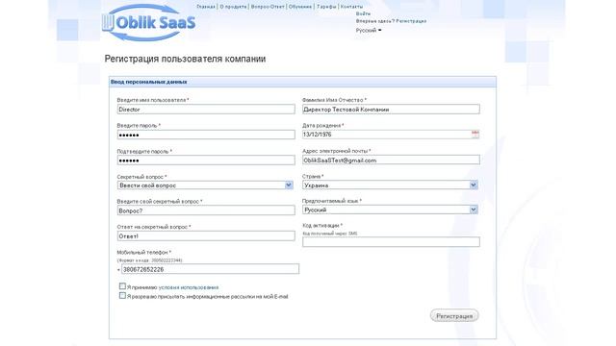Viewport: 616px width, 346px height.
Task: Focus the Введите пароль password field
Action: coord(206,135)
